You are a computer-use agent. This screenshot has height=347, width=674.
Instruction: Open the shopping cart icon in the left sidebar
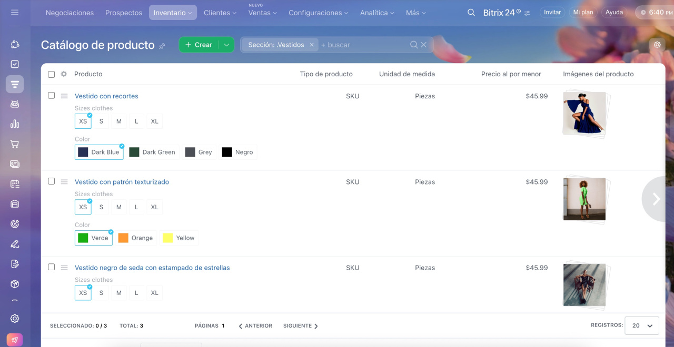tap(15, 144)
